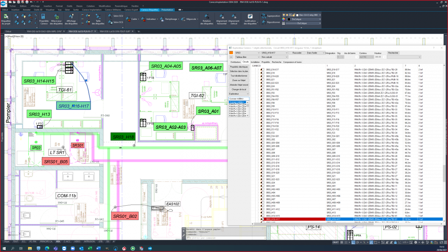Open the Tableau libre dropdown
448x252 pixels.
pyautogui.click(x=247, y=57)
